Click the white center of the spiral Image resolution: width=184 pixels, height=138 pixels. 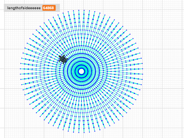coord(81,71)
